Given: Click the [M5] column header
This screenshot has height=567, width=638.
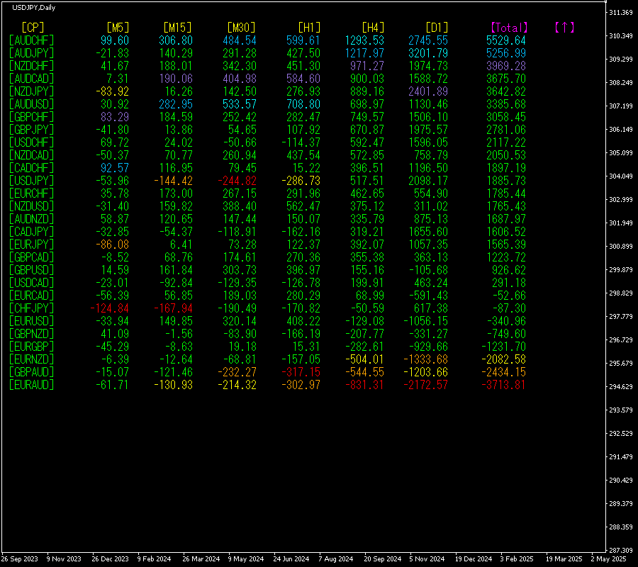Looking at the screenshot, I should coord(118,28).
